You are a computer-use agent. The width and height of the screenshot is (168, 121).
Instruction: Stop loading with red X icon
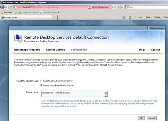point(122,7)
